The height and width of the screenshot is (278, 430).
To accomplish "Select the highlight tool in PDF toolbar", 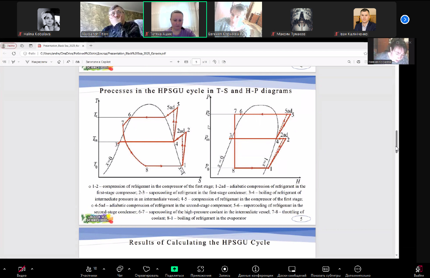I will pos(13,62).
